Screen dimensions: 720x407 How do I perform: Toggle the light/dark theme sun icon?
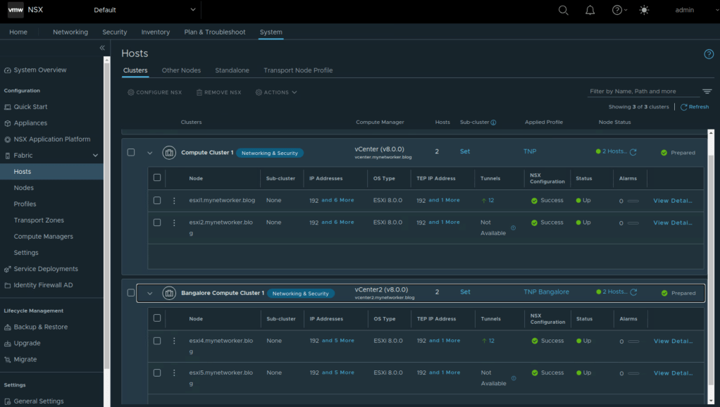[x=643, y=10]
